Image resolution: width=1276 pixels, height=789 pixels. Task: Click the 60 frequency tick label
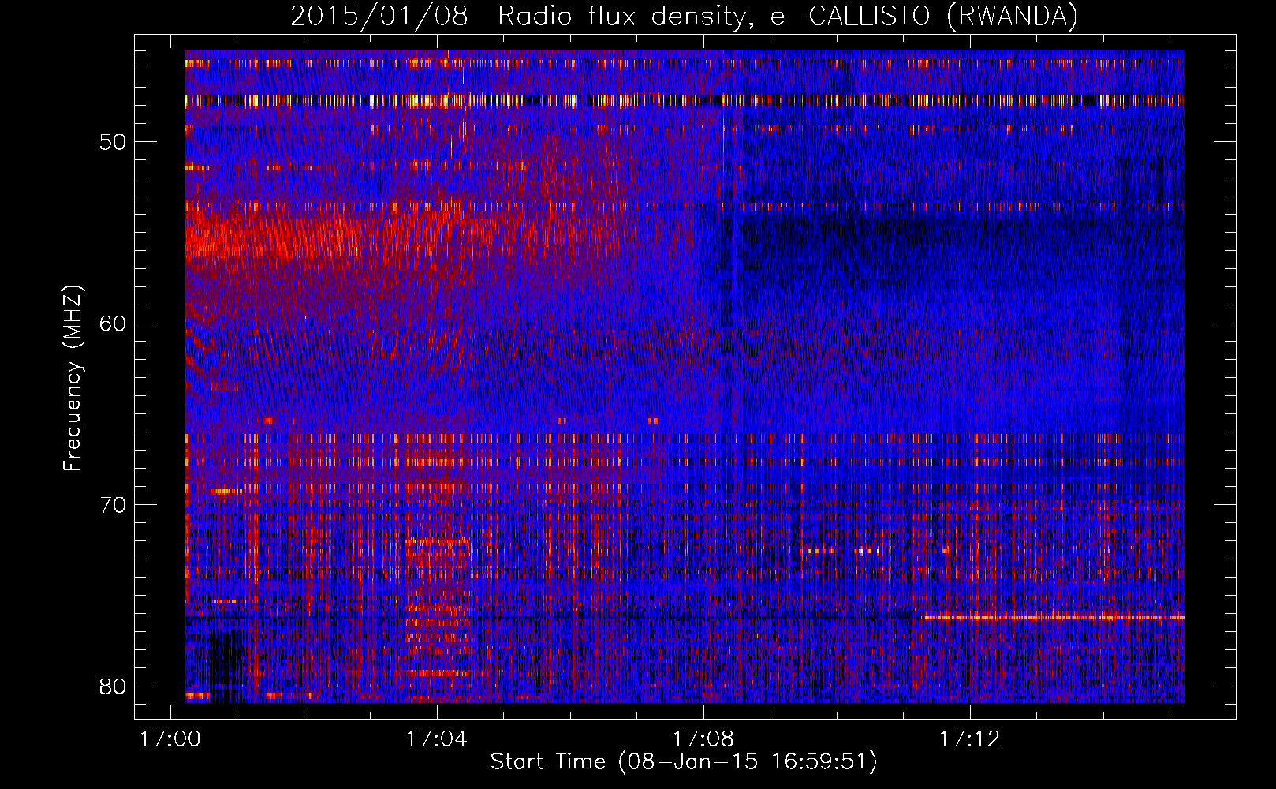point(113,323)
